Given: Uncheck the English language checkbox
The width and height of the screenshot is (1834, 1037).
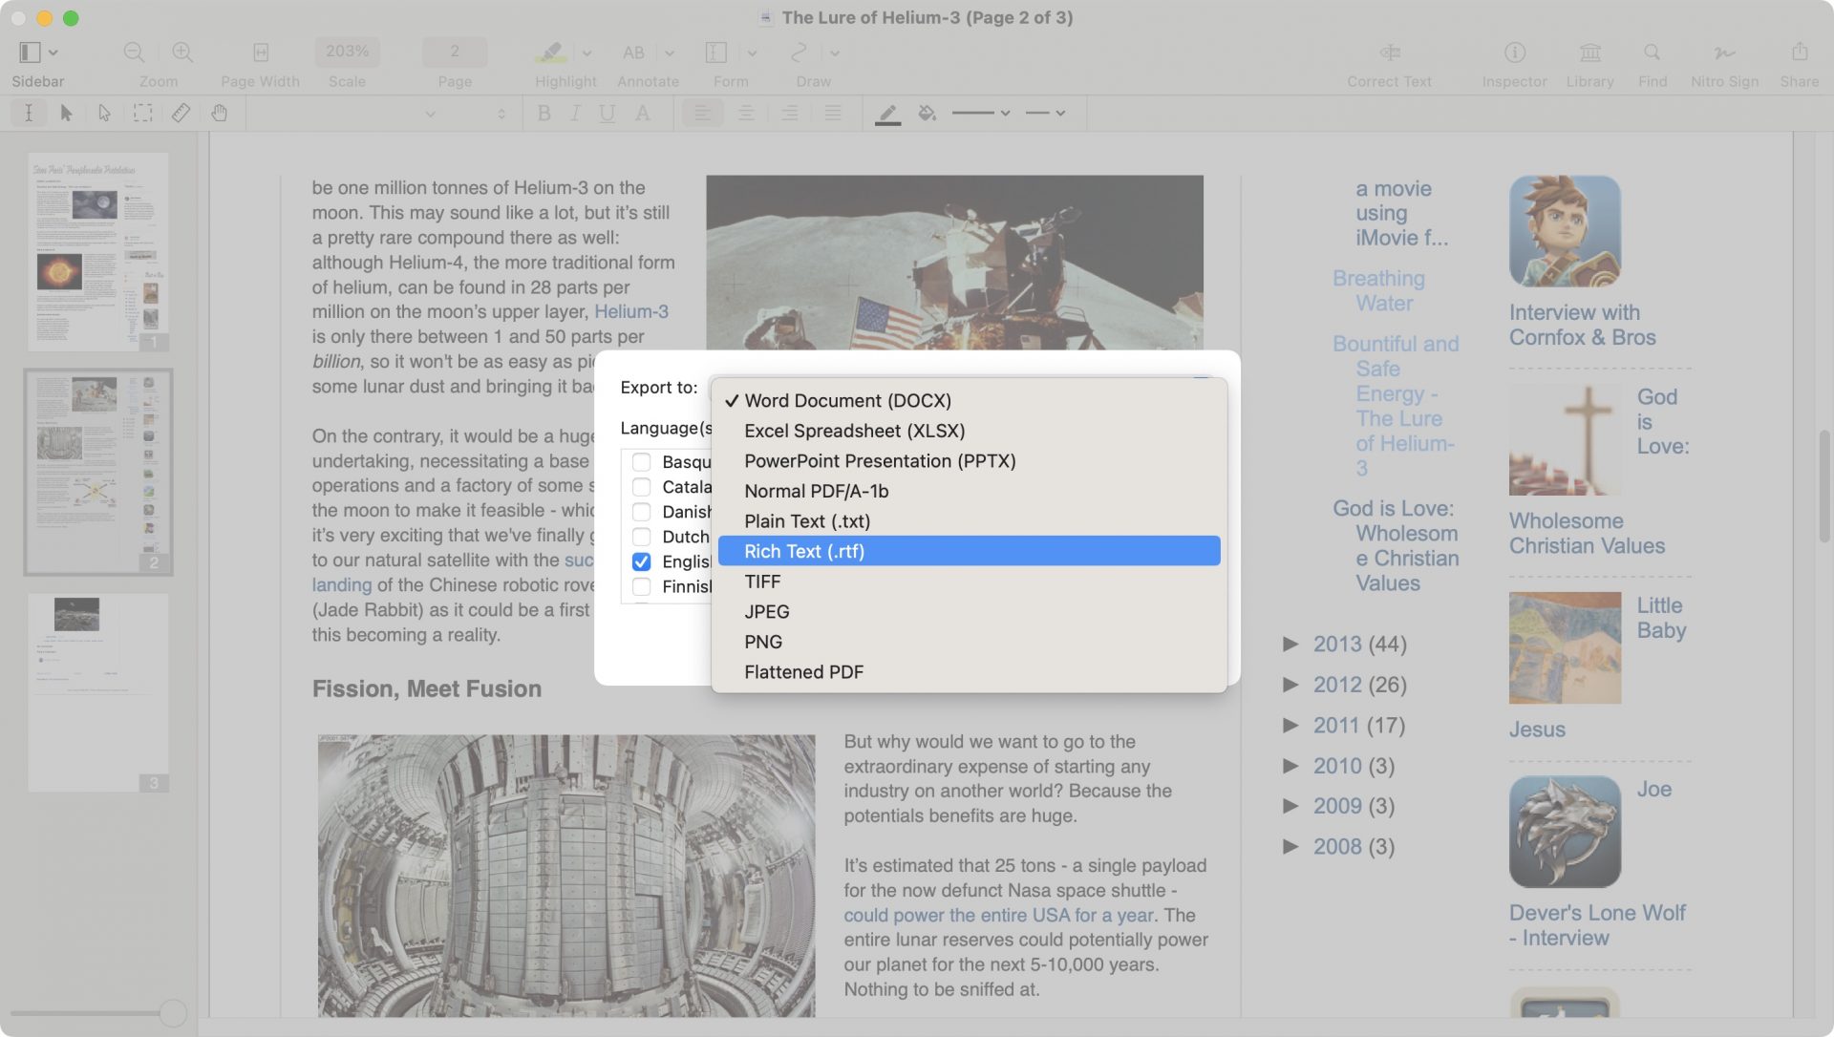Looking at the screenshot, I should tap(640, 561).
